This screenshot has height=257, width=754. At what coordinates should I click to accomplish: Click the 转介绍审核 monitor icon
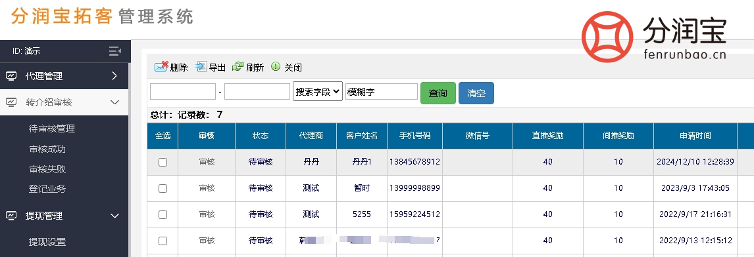[11, 102]
